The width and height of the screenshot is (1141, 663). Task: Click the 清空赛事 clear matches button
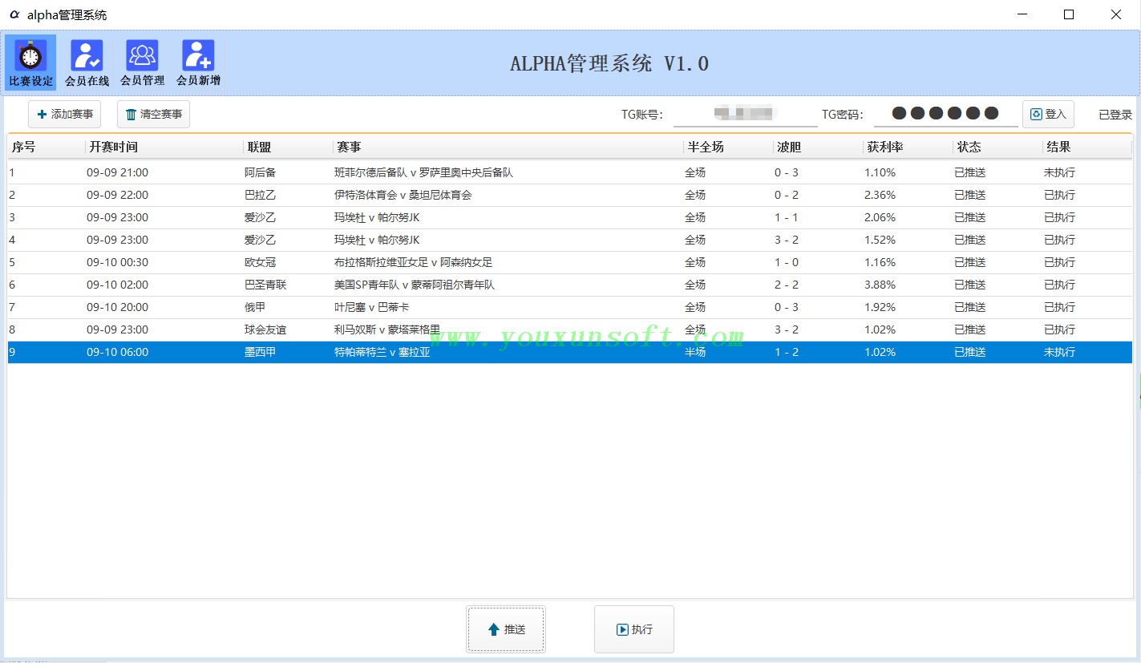153,115
